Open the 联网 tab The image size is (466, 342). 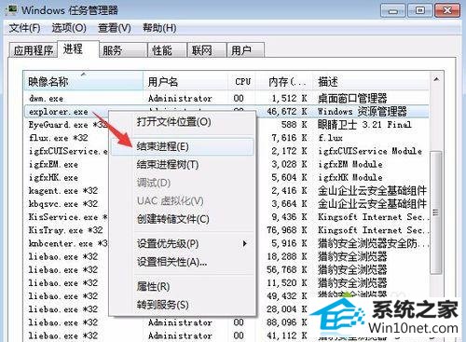[206, 50]
